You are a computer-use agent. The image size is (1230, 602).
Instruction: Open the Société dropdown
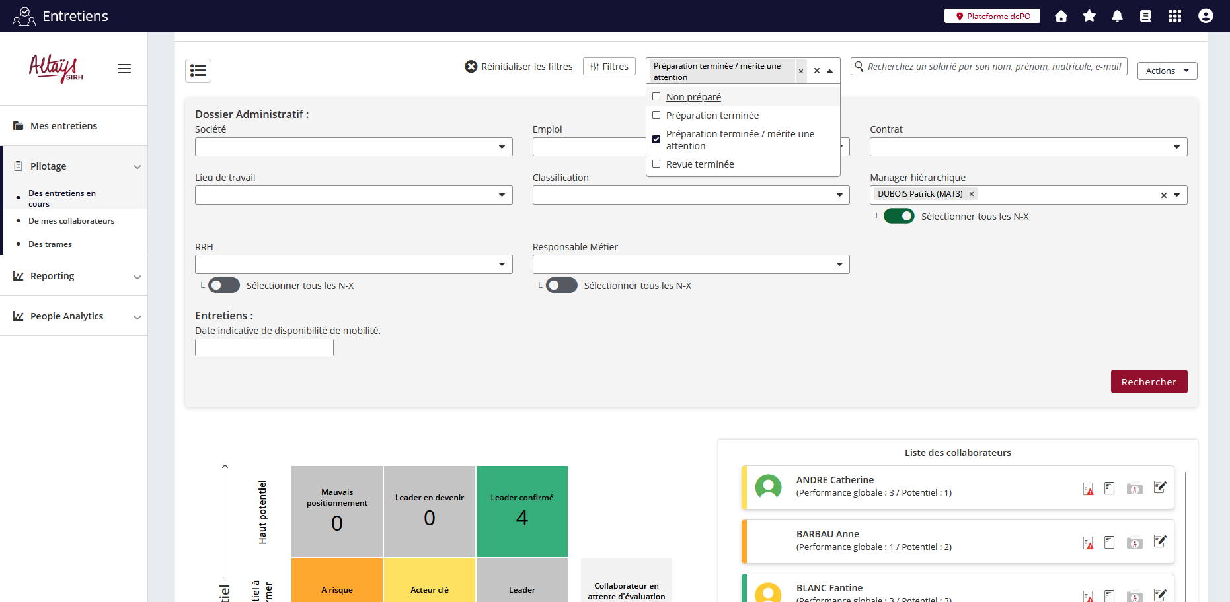[354, 147]
